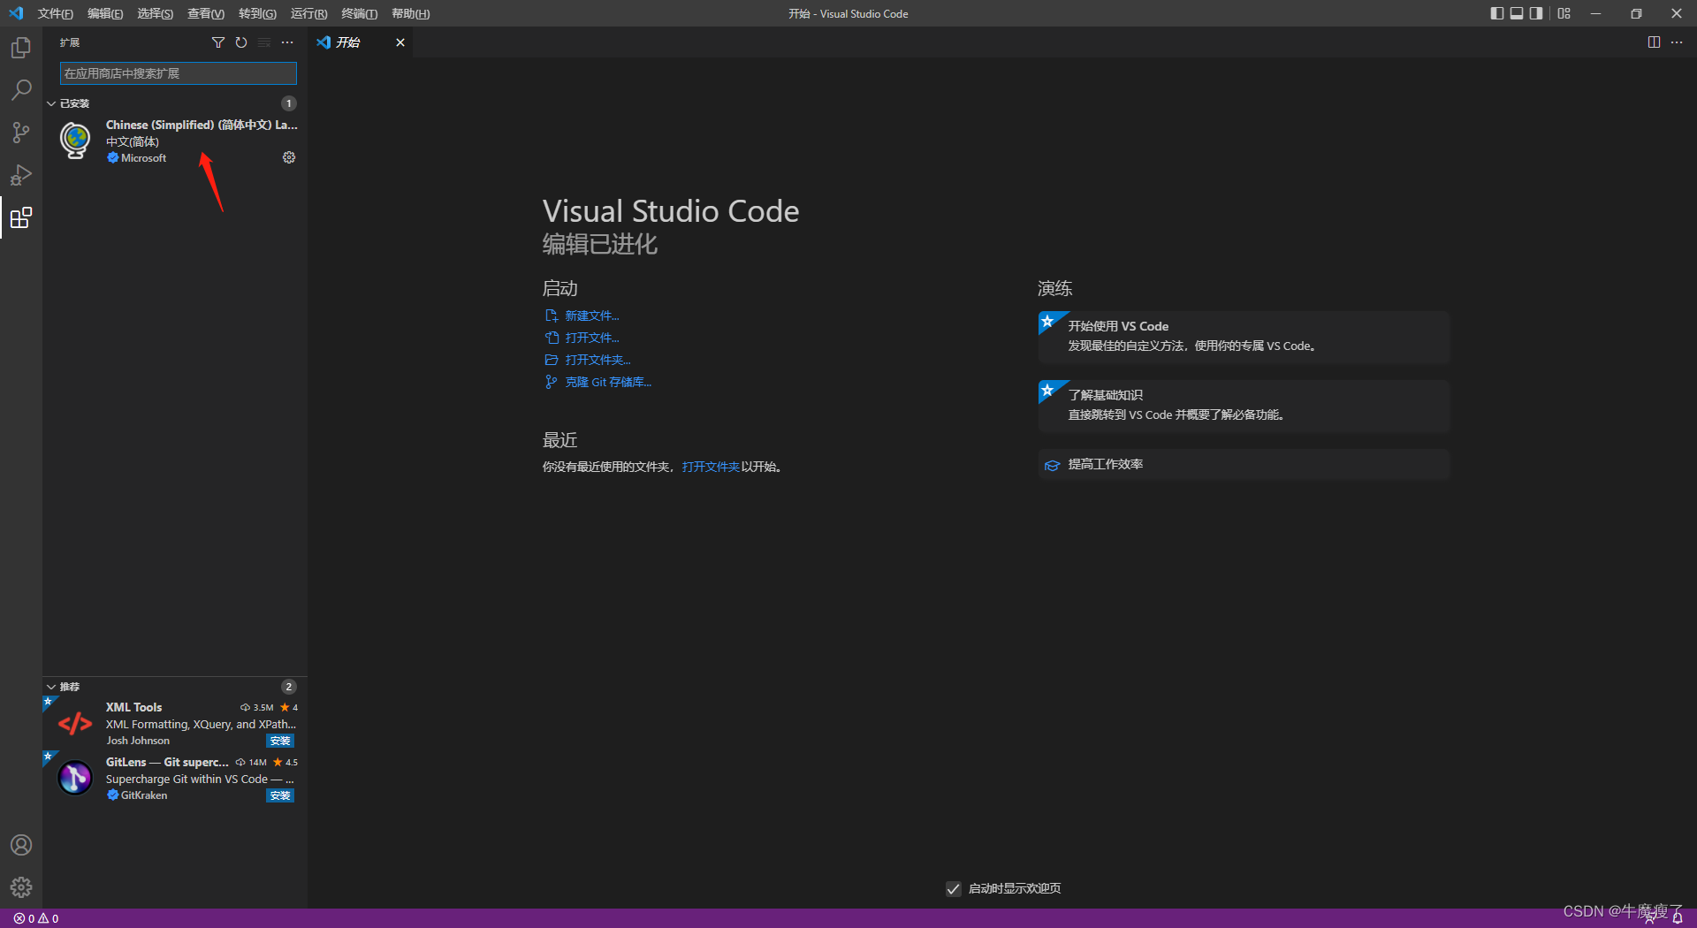Open the 终端(T) menu

tap(359, 13)
